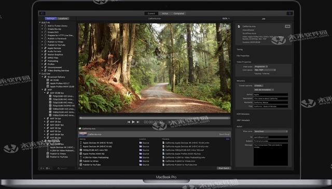Toggle the settings sidebar button at top-left
The width and height of the screenshot is (332, 189).
pos(42,13)
